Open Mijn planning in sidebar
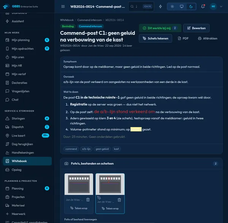 pos(27,40)
